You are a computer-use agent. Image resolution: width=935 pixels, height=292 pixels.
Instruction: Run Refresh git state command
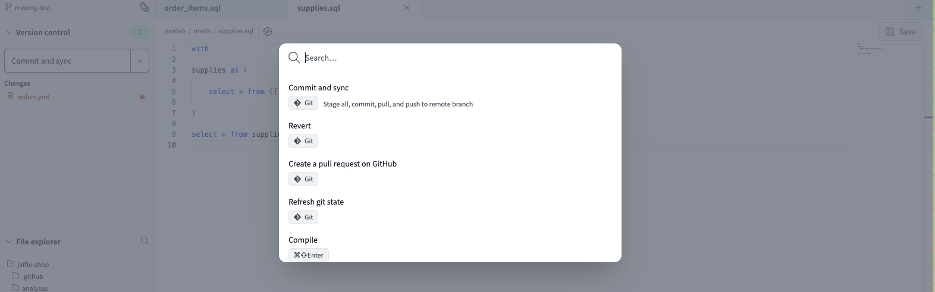pos(316,202)
